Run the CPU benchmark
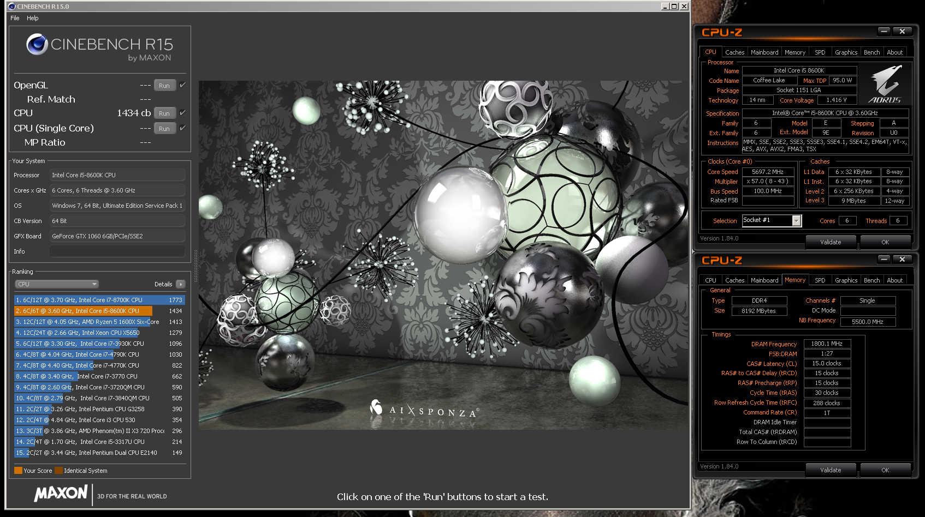This screenshot has width=925, height=517. click(164, 113)
